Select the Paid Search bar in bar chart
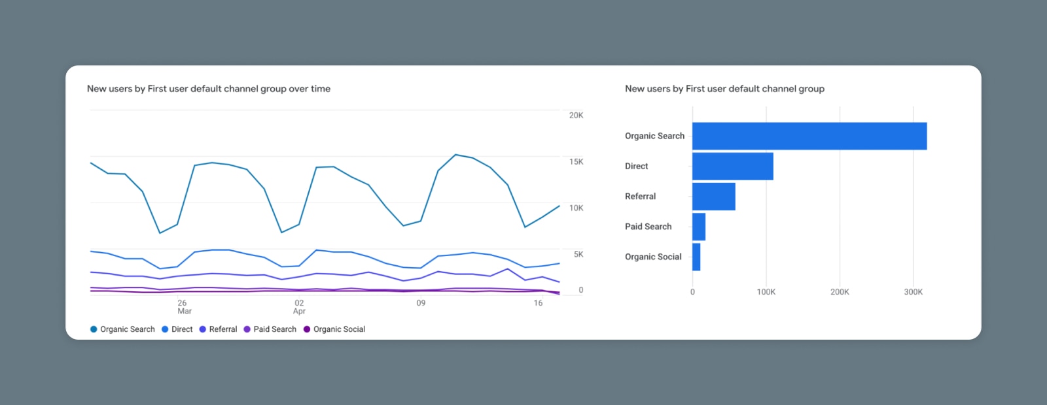Image resolution: width=1047 pixels, height=405 pixels. point(699,227)
